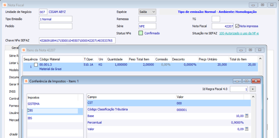Click the Nota Fiscal number field 42207
This screenshot has height=138, width=279.
click(223, 26)
